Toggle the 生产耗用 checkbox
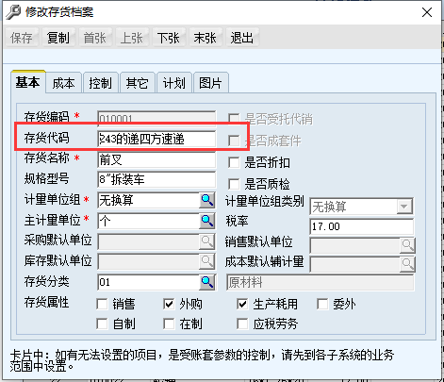Viewport: 444px width, 382px height. pyautogui.click(x=242, y=304)
